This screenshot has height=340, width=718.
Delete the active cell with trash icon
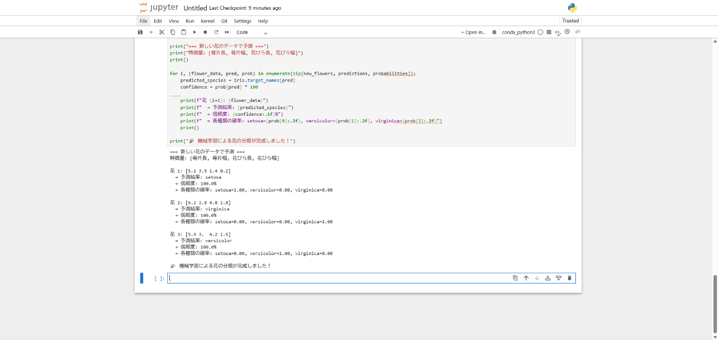point(569,278)
